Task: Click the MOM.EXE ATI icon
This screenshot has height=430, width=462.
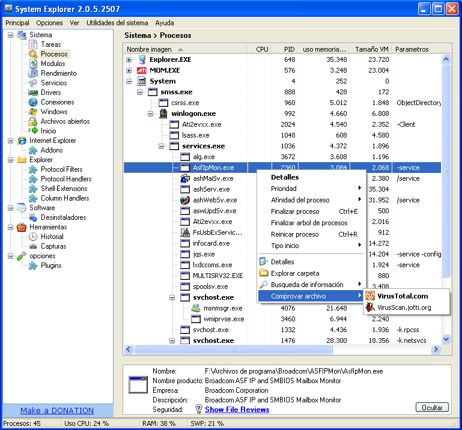Action: coord(142,71)
